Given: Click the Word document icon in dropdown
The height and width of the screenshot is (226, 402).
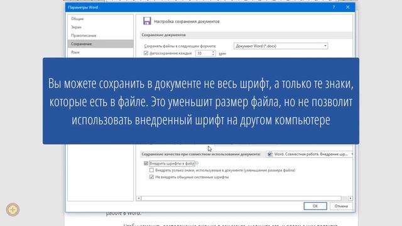Looking at the screenshot, I should pyautogui.click(x=269, y=154).
